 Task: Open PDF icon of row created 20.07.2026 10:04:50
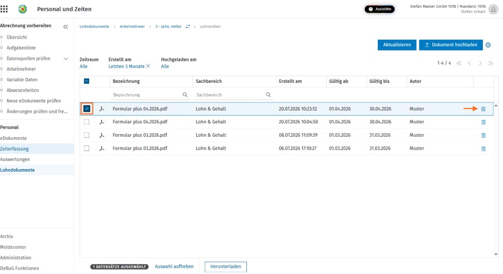(102, 122)
